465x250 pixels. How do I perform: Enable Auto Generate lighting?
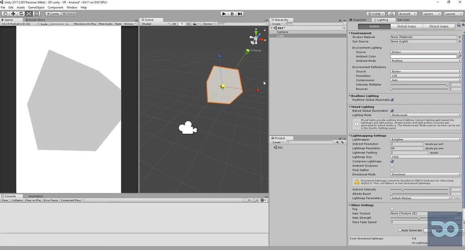(400, 230)
